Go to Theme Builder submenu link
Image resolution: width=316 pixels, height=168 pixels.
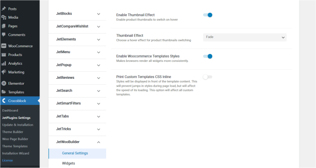pos(13,132)
